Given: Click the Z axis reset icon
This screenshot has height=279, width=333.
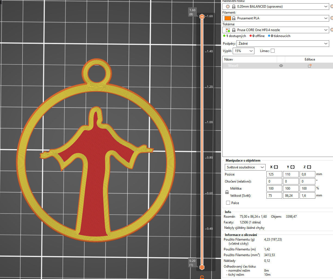Looking at the screenshot, I should 309,167.
